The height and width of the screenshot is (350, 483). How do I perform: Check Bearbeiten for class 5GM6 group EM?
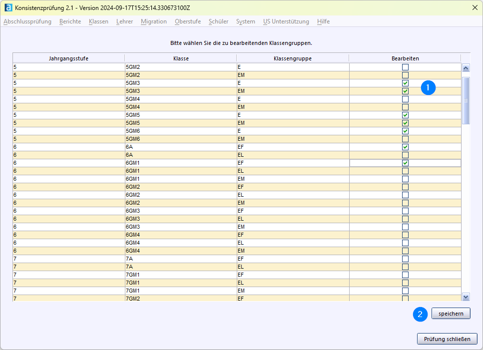pyautogui.click(x=406, y=139)
